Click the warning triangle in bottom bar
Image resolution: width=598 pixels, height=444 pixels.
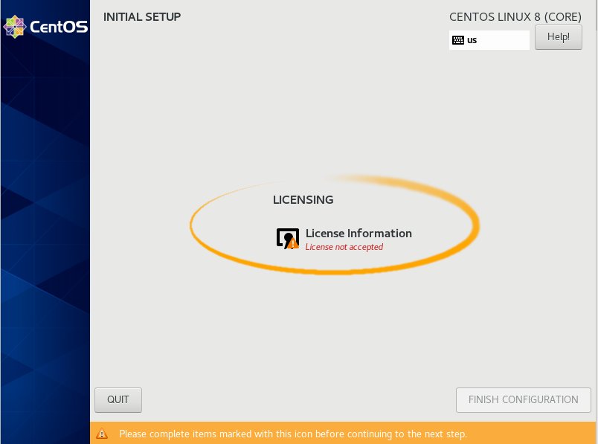102,434
